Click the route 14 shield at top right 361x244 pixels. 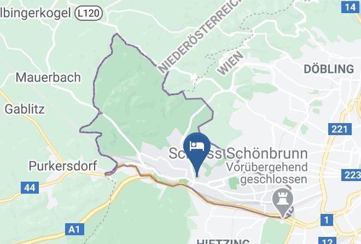[351, 7]
